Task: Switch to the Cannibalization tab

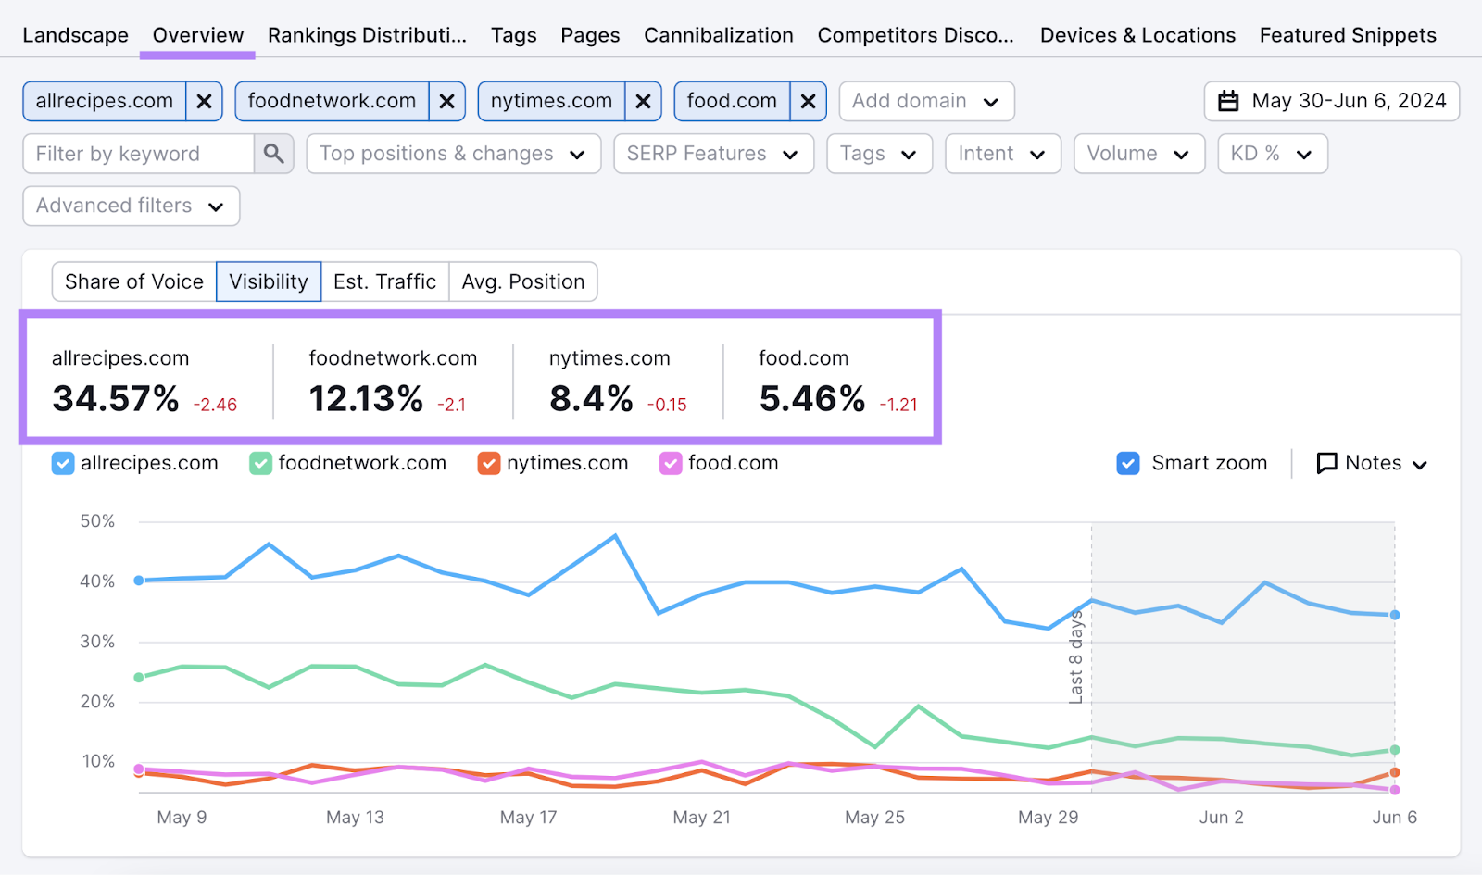Action: (719, 35)
